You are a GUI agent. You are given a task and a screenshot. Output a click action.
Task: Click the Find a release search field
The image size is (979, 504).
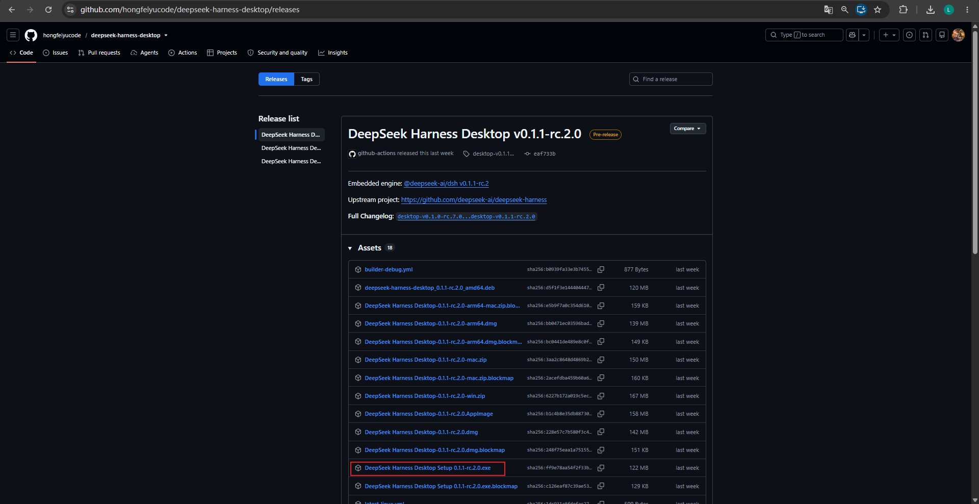click(671, 79)
